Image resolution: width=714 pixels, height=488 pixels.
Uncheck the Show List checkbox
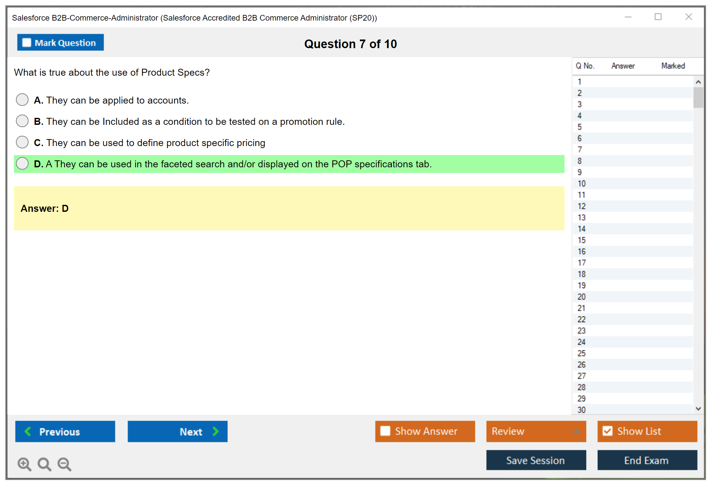pos(607,431)
